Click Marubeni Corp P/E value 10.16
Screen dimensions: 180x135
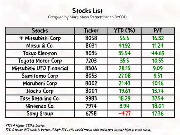pos(158,83)
